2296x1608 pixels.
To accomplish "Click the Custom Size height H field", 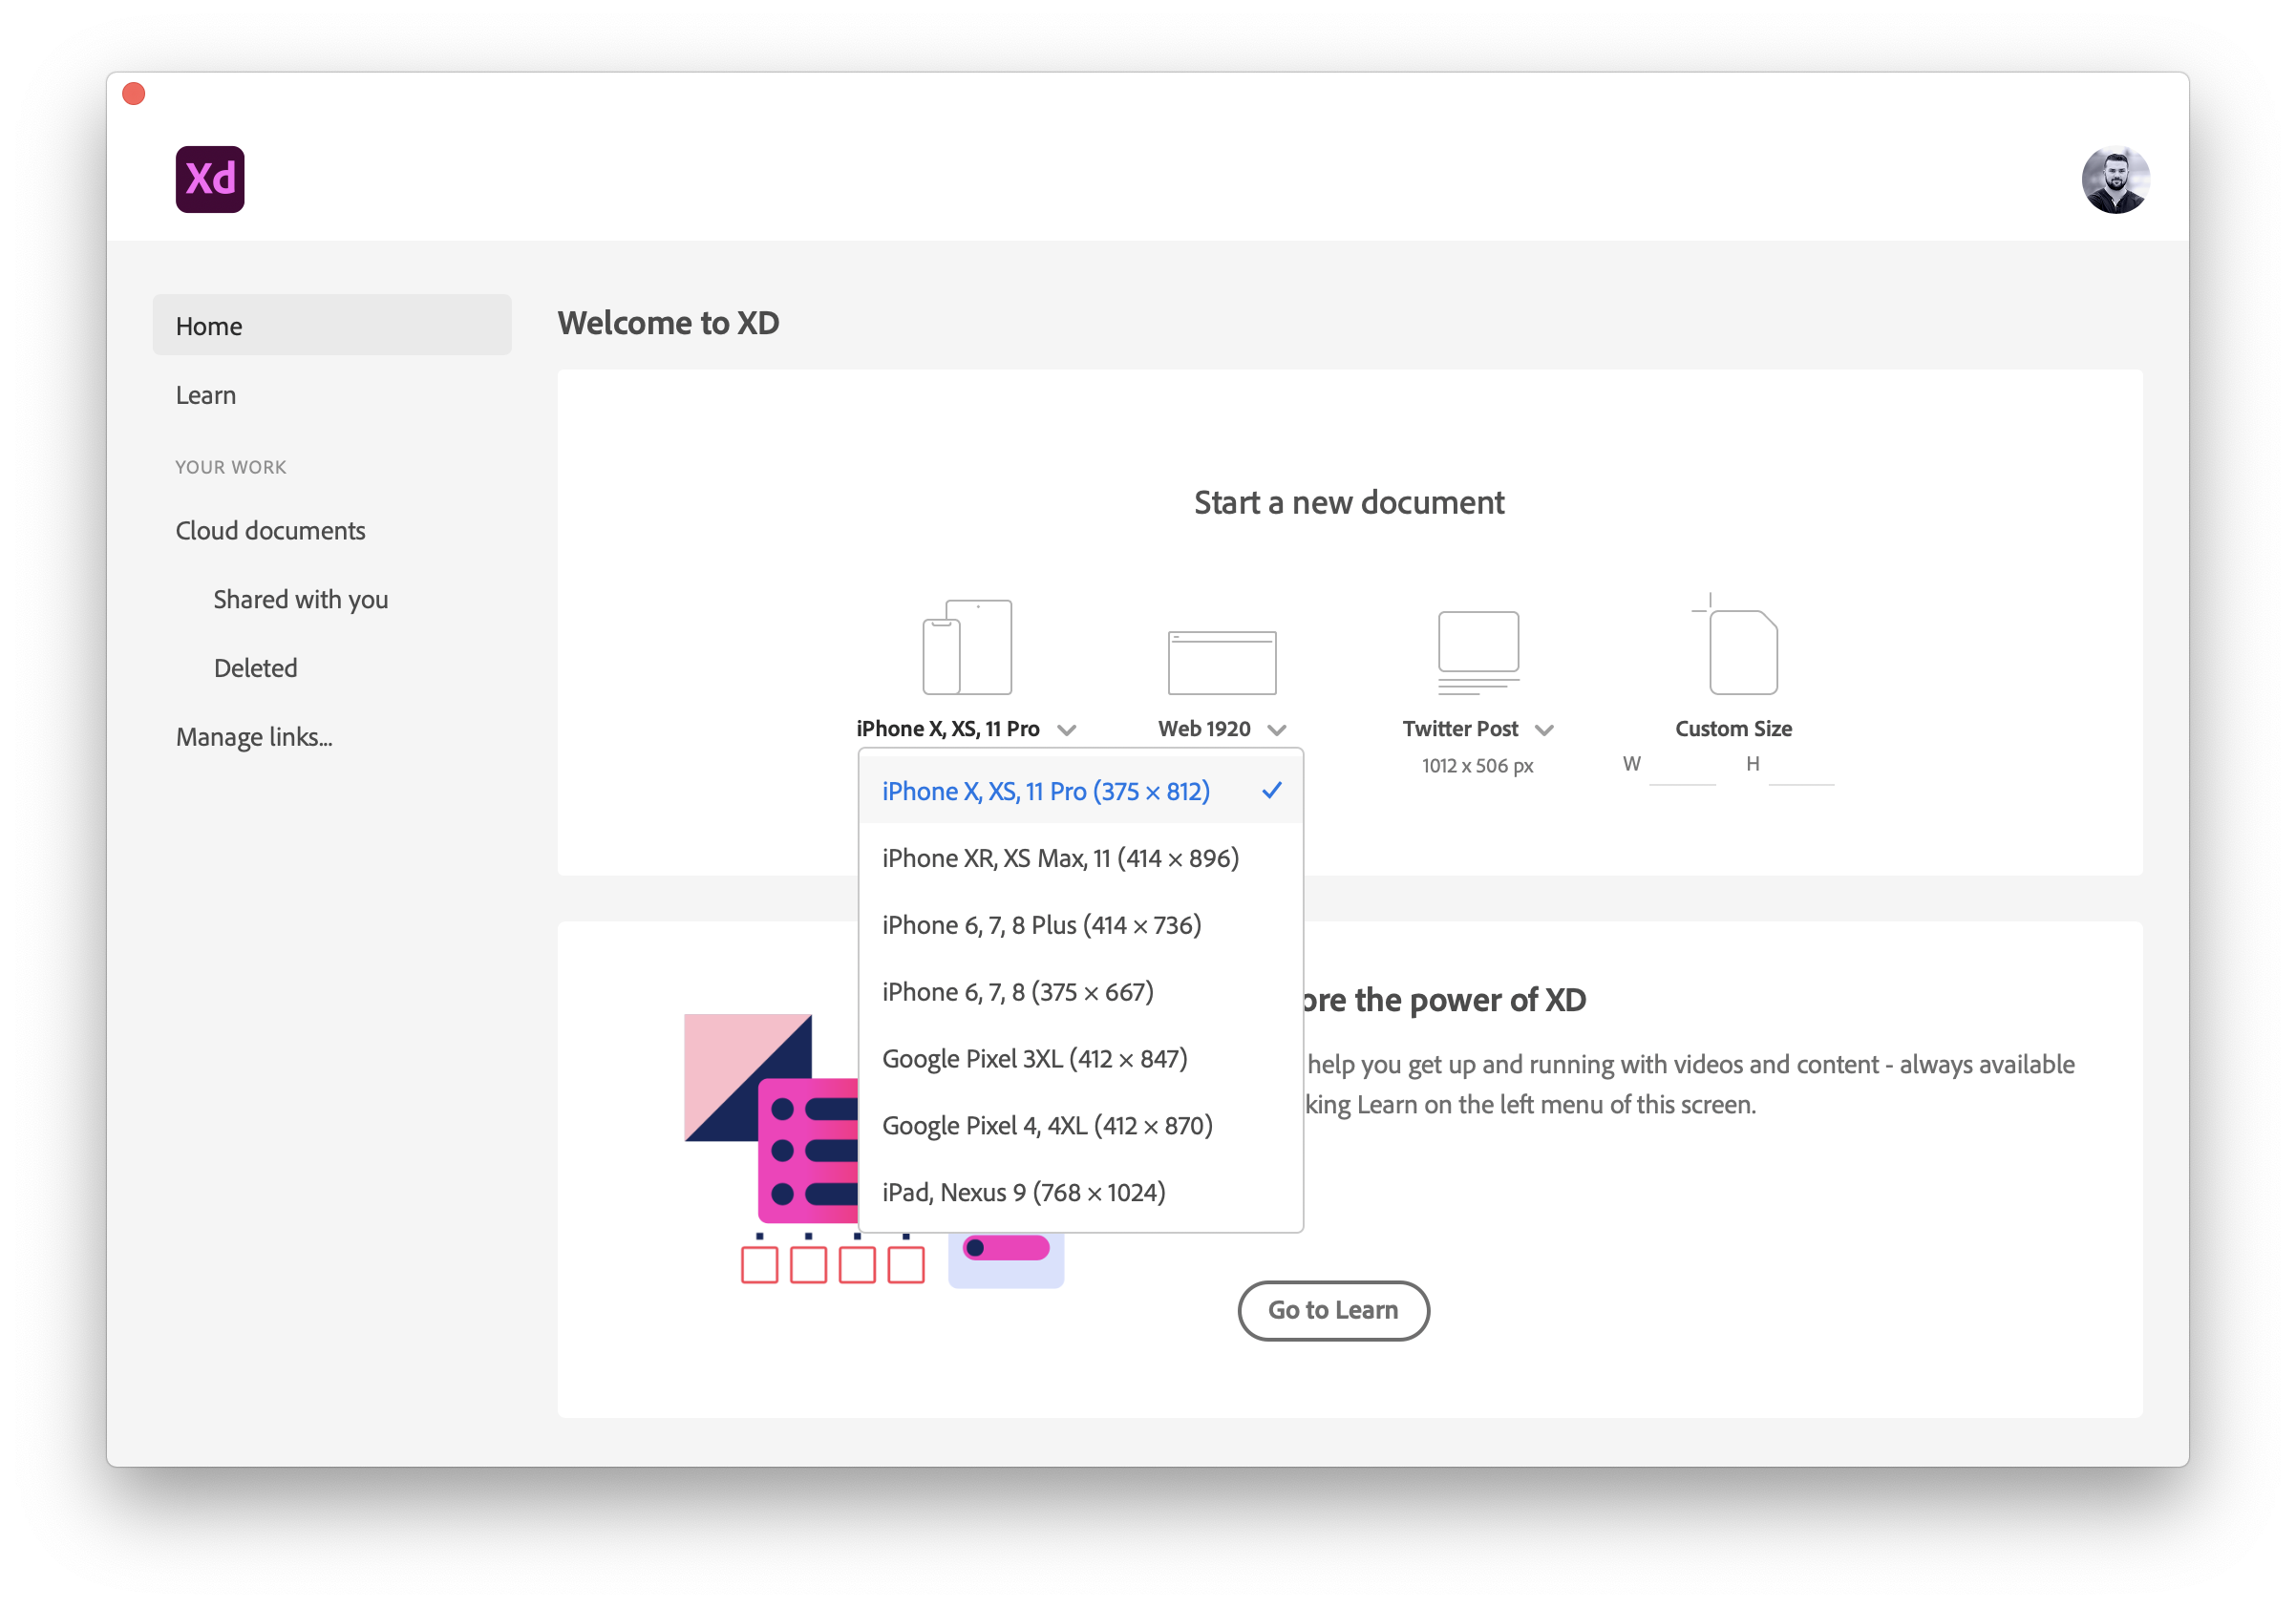I will point(1801,767).
